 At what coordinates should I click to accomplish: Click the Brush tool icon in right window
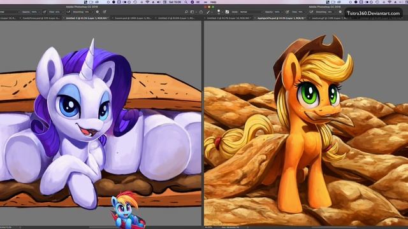pos(208,12)
